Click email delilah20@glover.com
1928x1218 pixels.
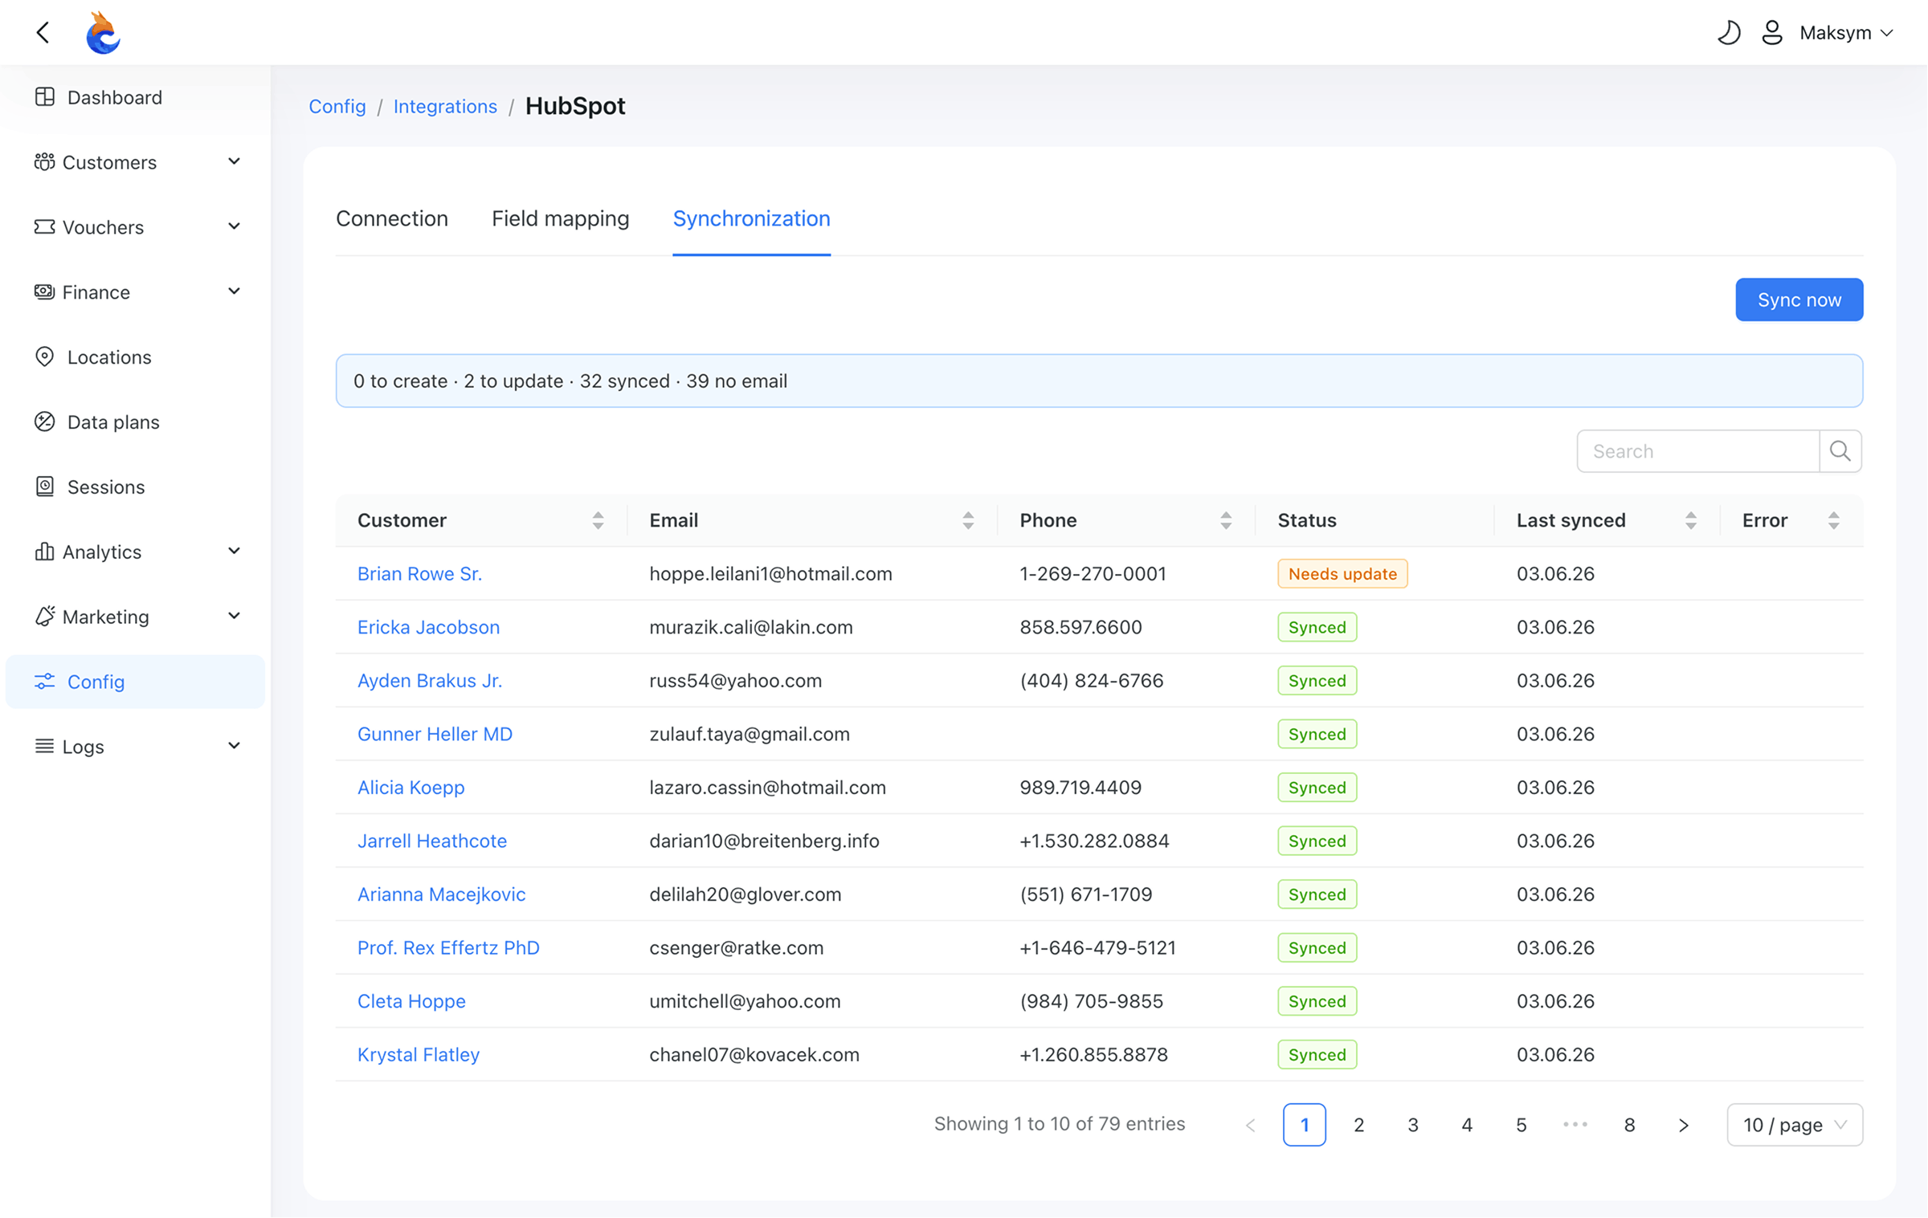(x=745, y=894)
